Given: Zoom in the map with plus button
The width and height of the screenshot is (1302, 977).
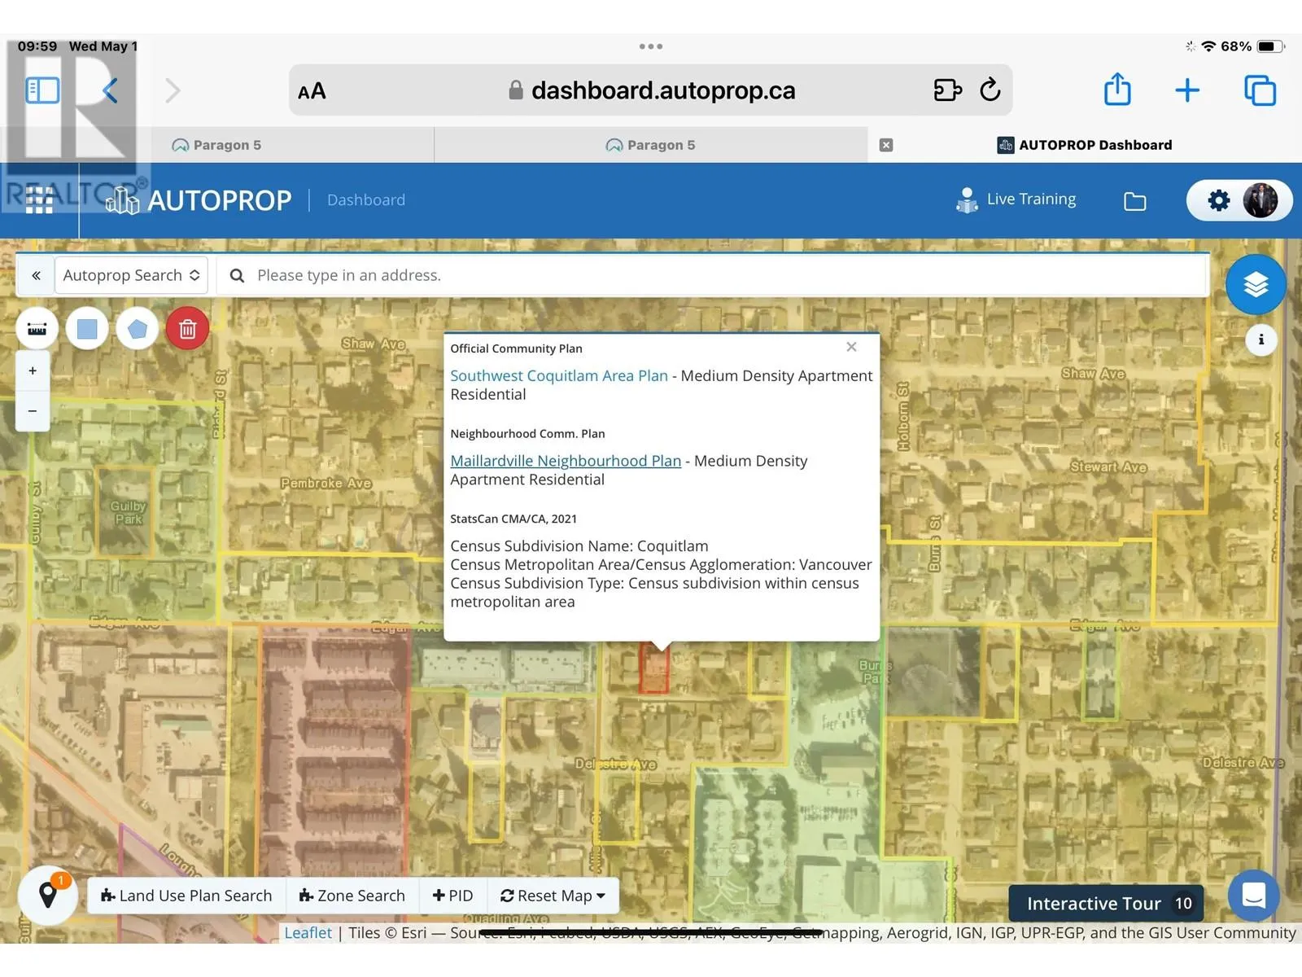Looking at the screenshot, I should pos(33,371).
